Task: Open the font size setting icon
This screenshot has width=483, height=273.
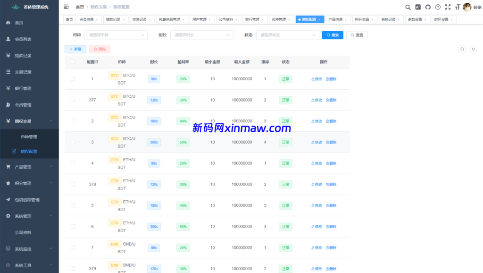Action: [x=458, y=7]
